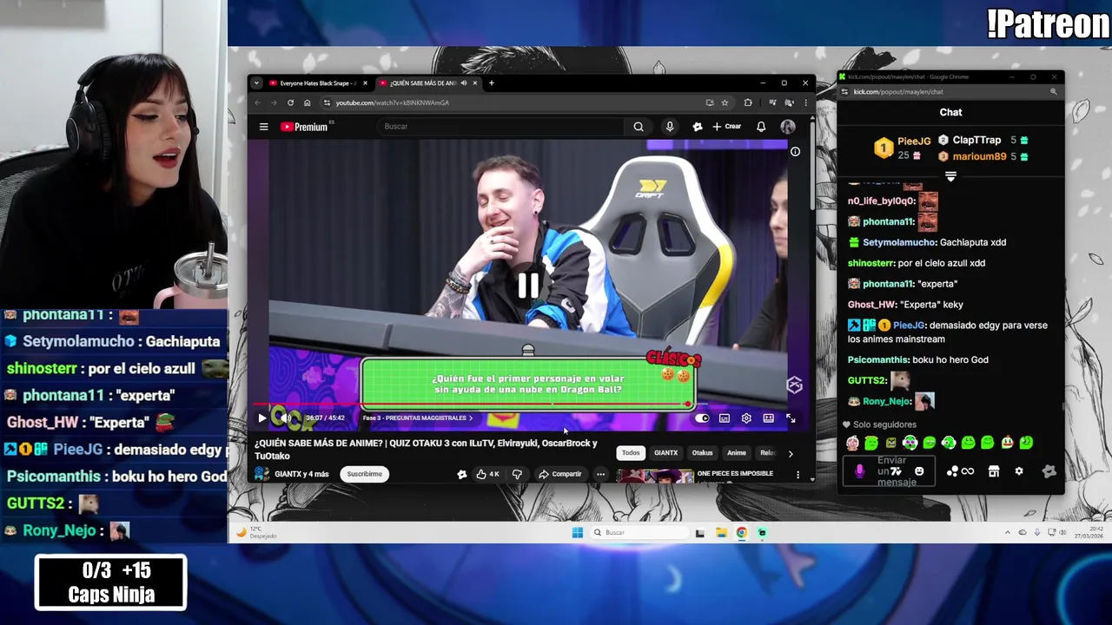Screen dimensions: 1112x625
Task: Open Google Chrome from the taskbar
Action: coord(741,533)
